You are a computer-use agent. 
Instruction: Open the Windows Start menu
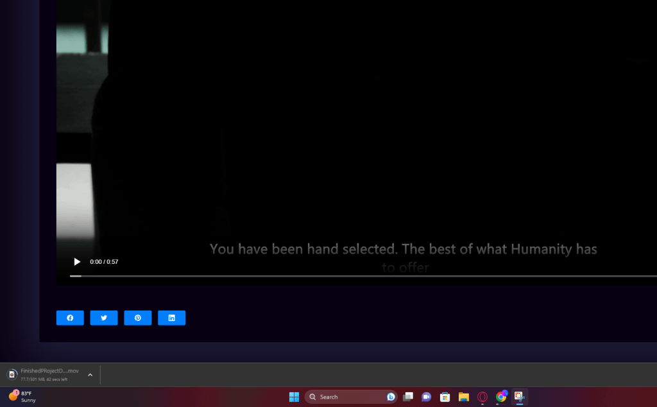point(294,397)
